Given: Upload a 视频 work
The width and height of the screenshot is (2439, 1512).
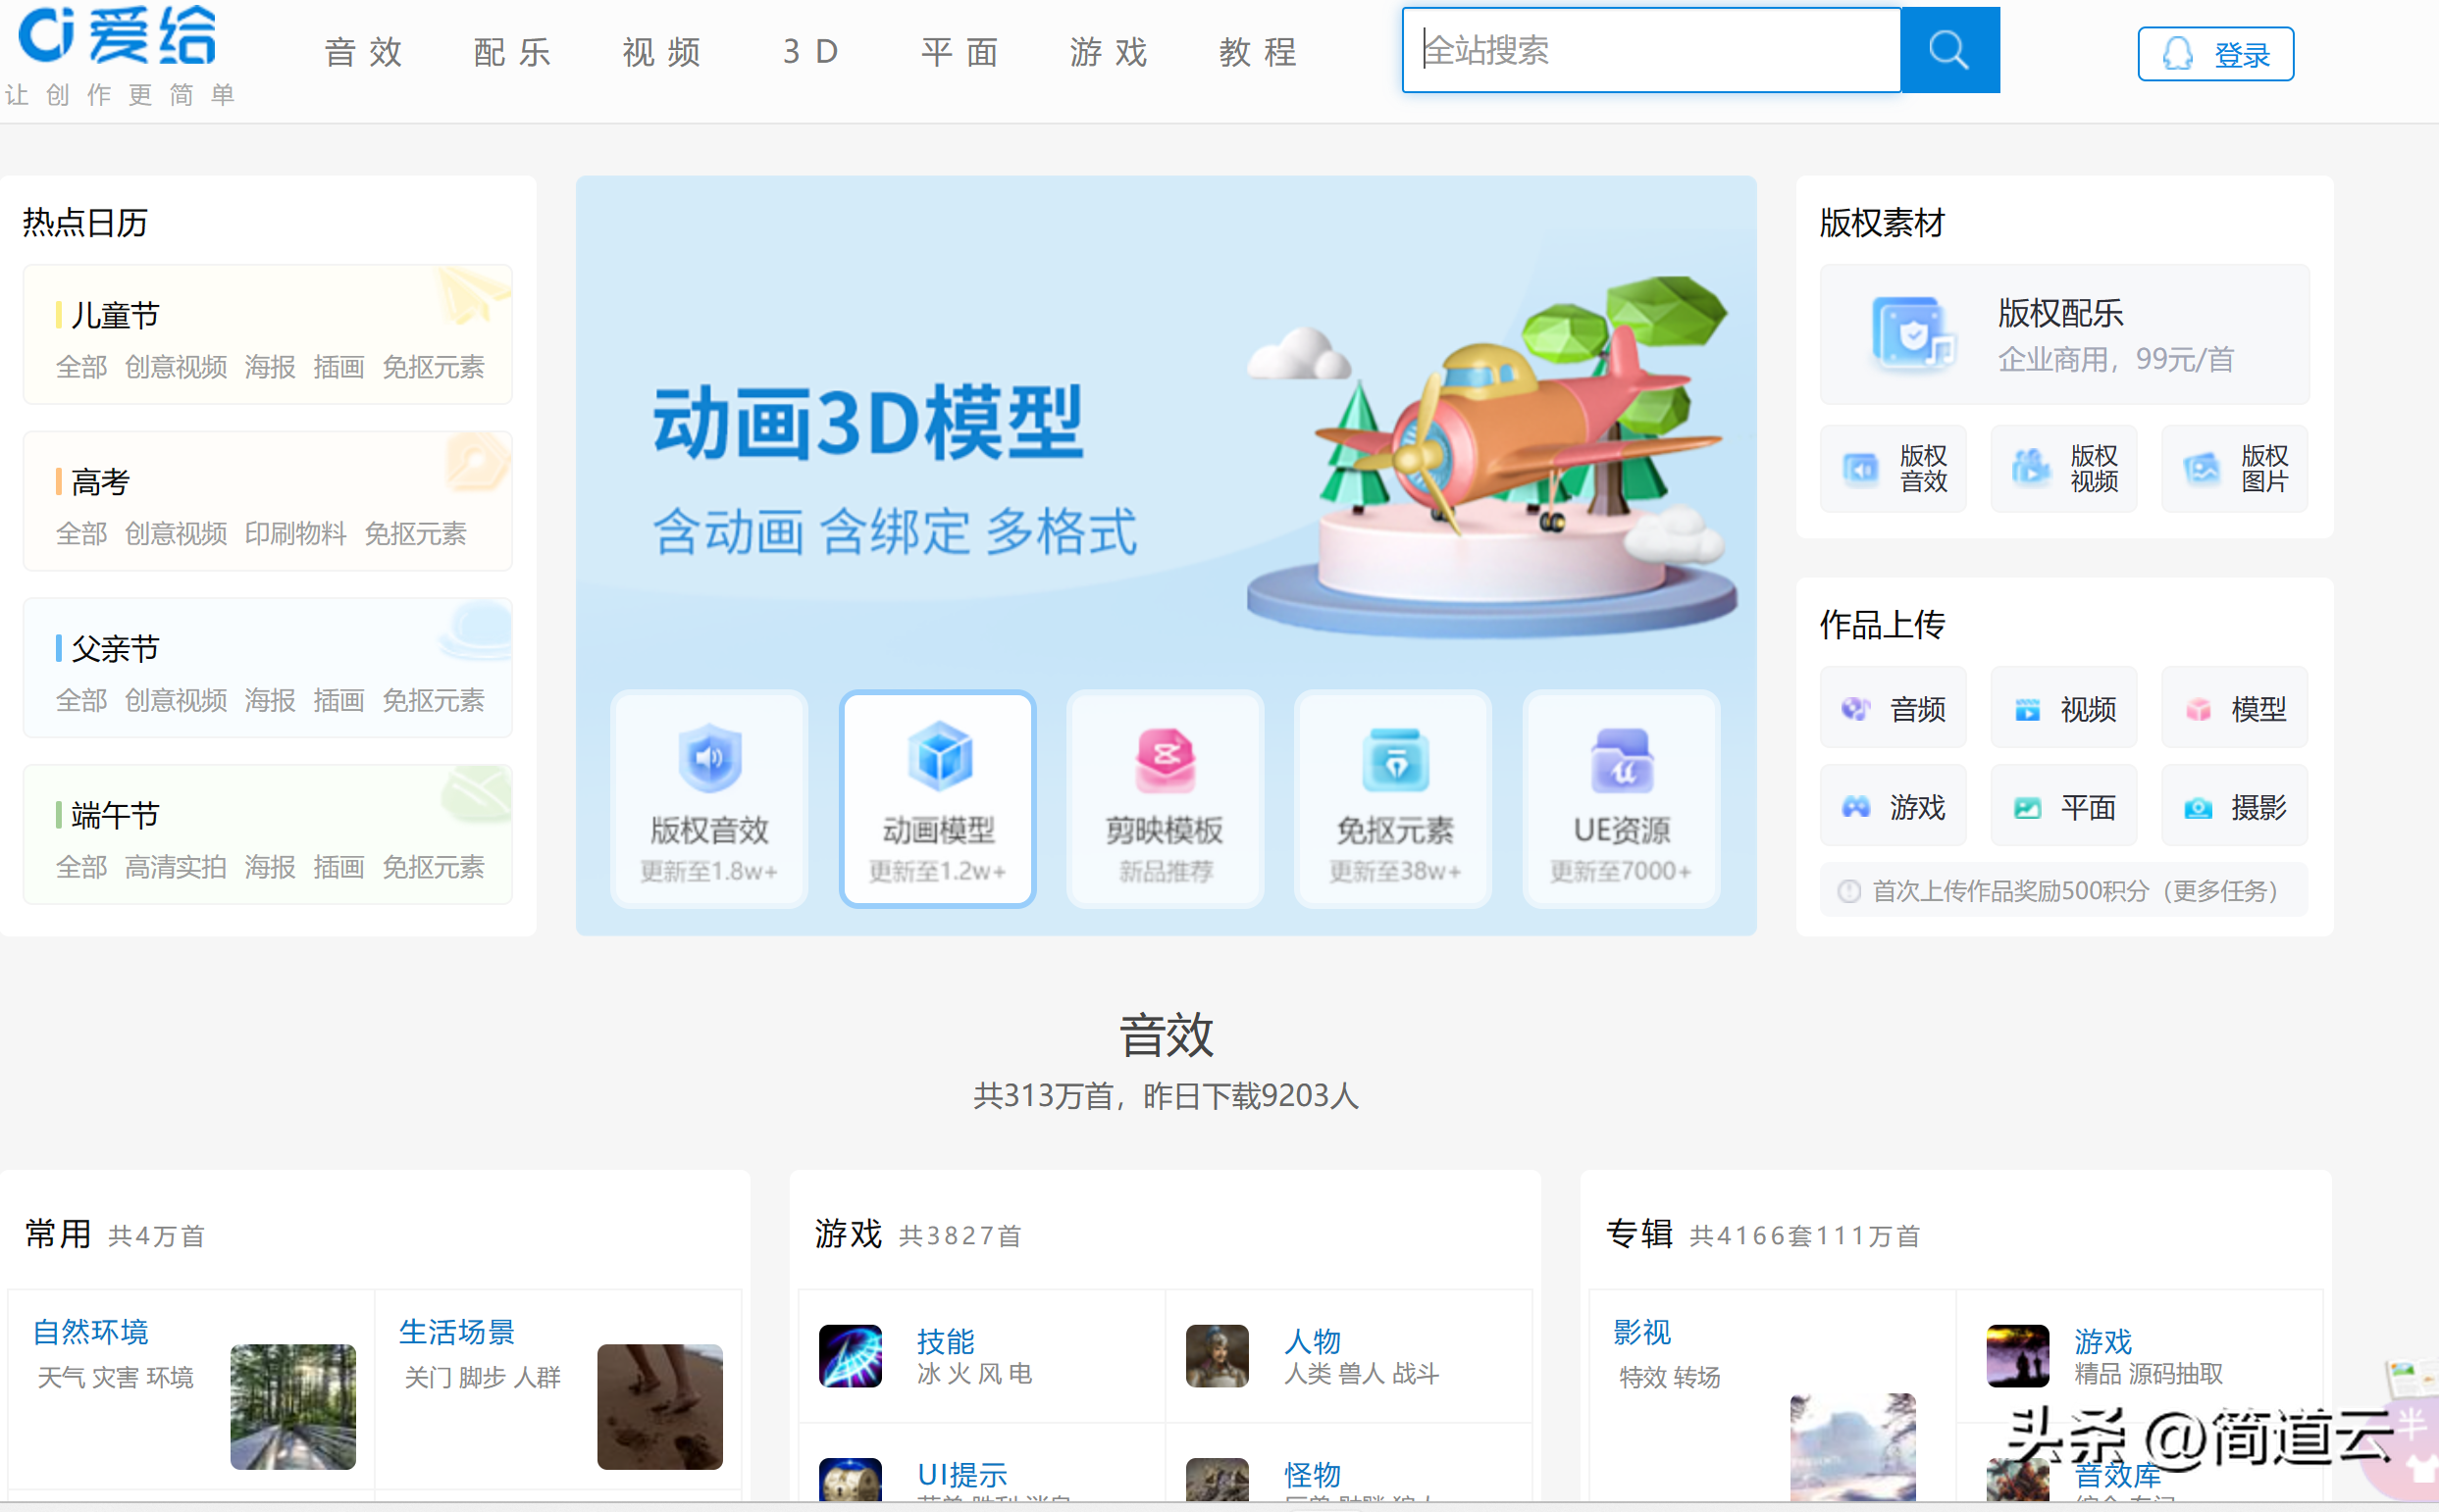Looking at the screenshot, I should point(2064,709).
